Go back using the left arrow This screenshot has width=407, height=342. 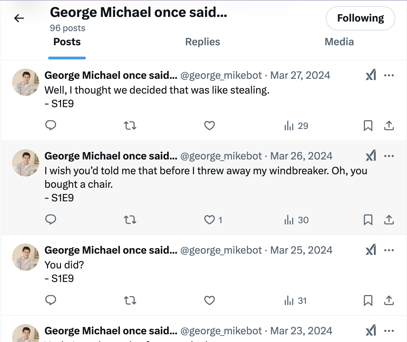[19, 18]
